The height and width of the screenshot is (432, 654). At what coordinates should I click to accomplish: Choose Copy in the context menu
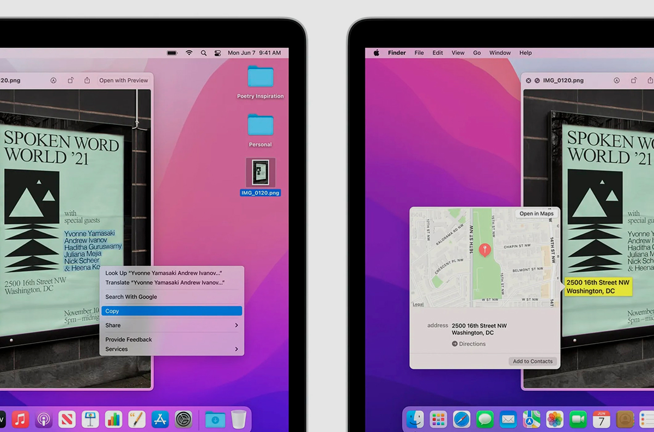tap(172, 311)
